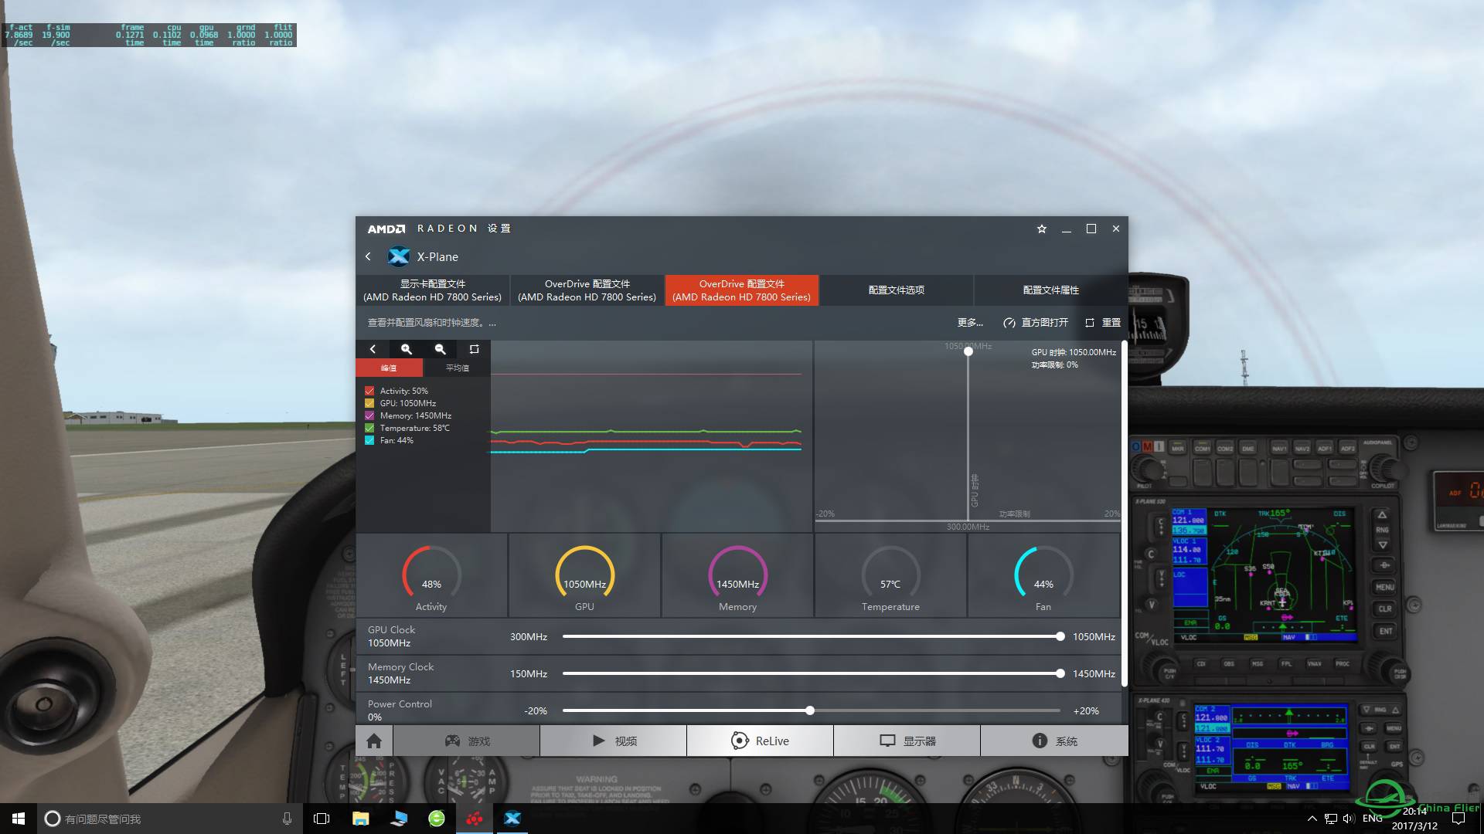Toggle the Fan 44% graph checkbox

click(x=369, y=440)
